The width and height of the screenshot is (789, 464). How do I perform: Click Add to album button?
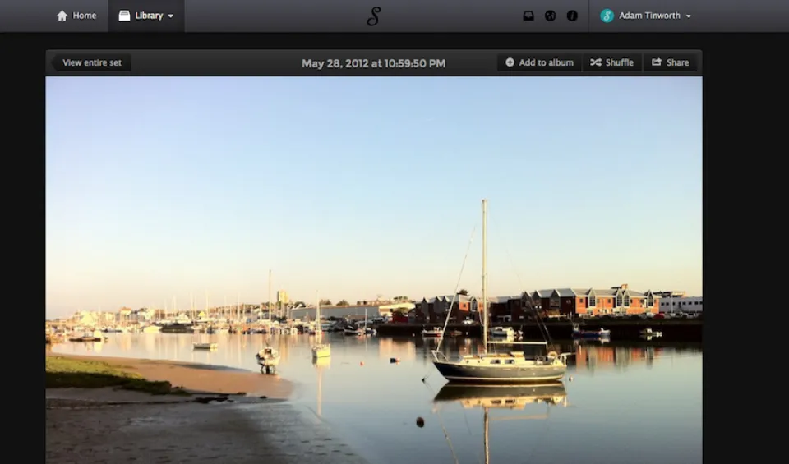[x=539, y=63]
